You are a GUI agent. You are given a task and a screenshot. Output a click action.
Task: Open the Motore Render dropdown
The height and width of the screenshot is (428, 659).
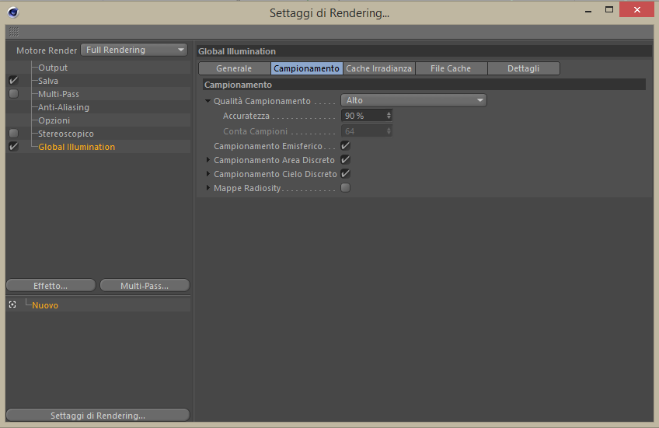tap(134, 50)
